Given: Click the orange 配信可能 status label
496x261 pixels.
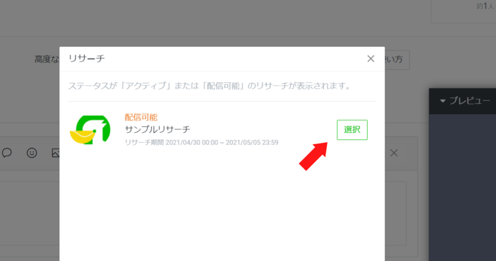Looking at the screenshot, I should click(x=141, y=117).
